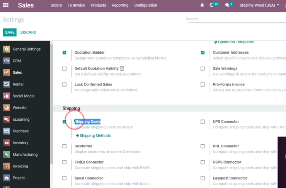Click the Rental icon in sidebar
Screen dimensions: 286x188
[x=7, y=84]
